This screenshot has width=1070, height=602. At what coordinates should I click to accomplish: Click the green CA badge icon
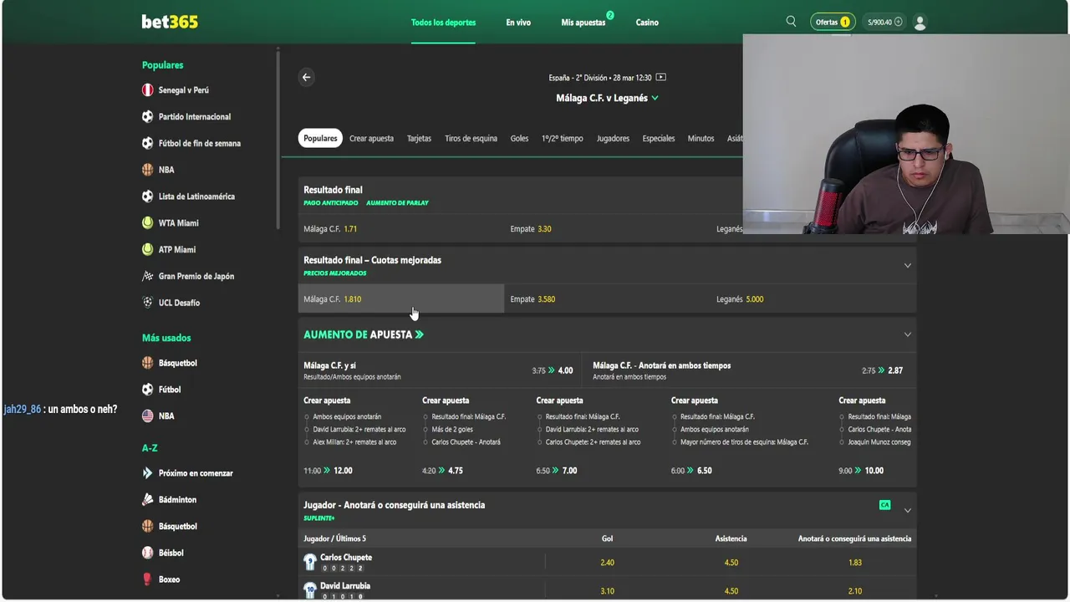[x=884, y=505]
